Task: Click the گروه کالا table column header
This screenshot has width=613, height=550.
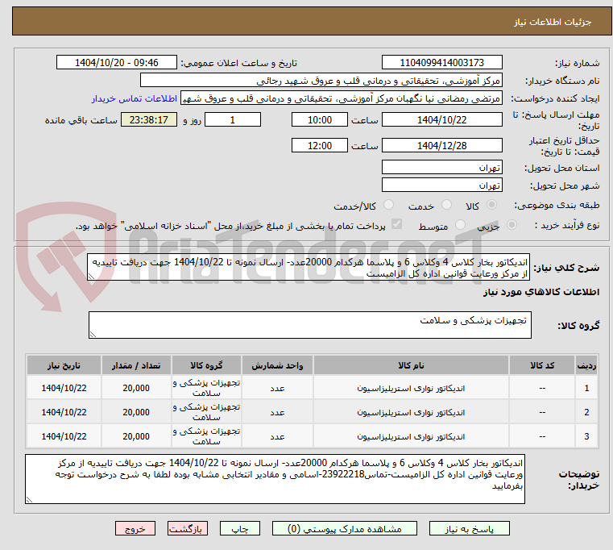Action: click(206, 365)
